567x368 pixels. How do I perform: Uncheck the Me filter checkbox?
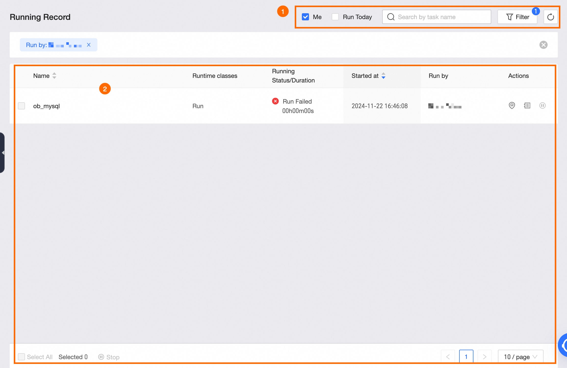click(305, 17)
